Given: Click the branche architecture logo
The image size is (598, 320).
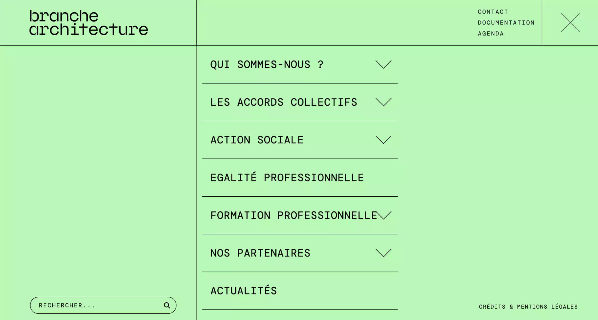Looking at the screenshot, I should pos(88,22).
